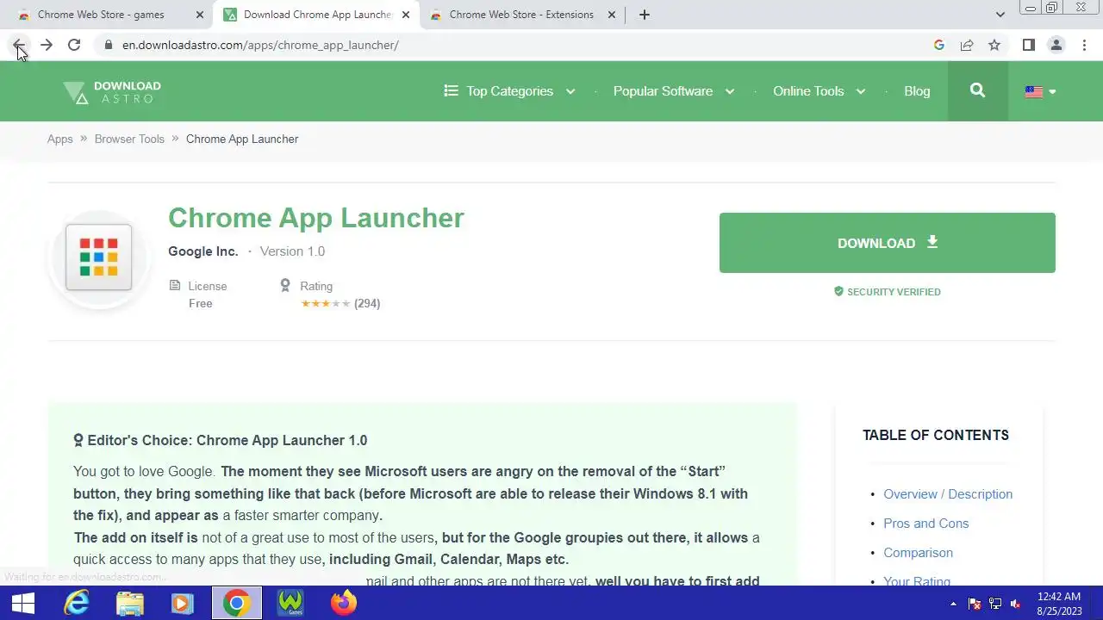Viewport: 1103px width, 620px height.
Task: Open a new tab with plus button
Action: click(644, 15)
